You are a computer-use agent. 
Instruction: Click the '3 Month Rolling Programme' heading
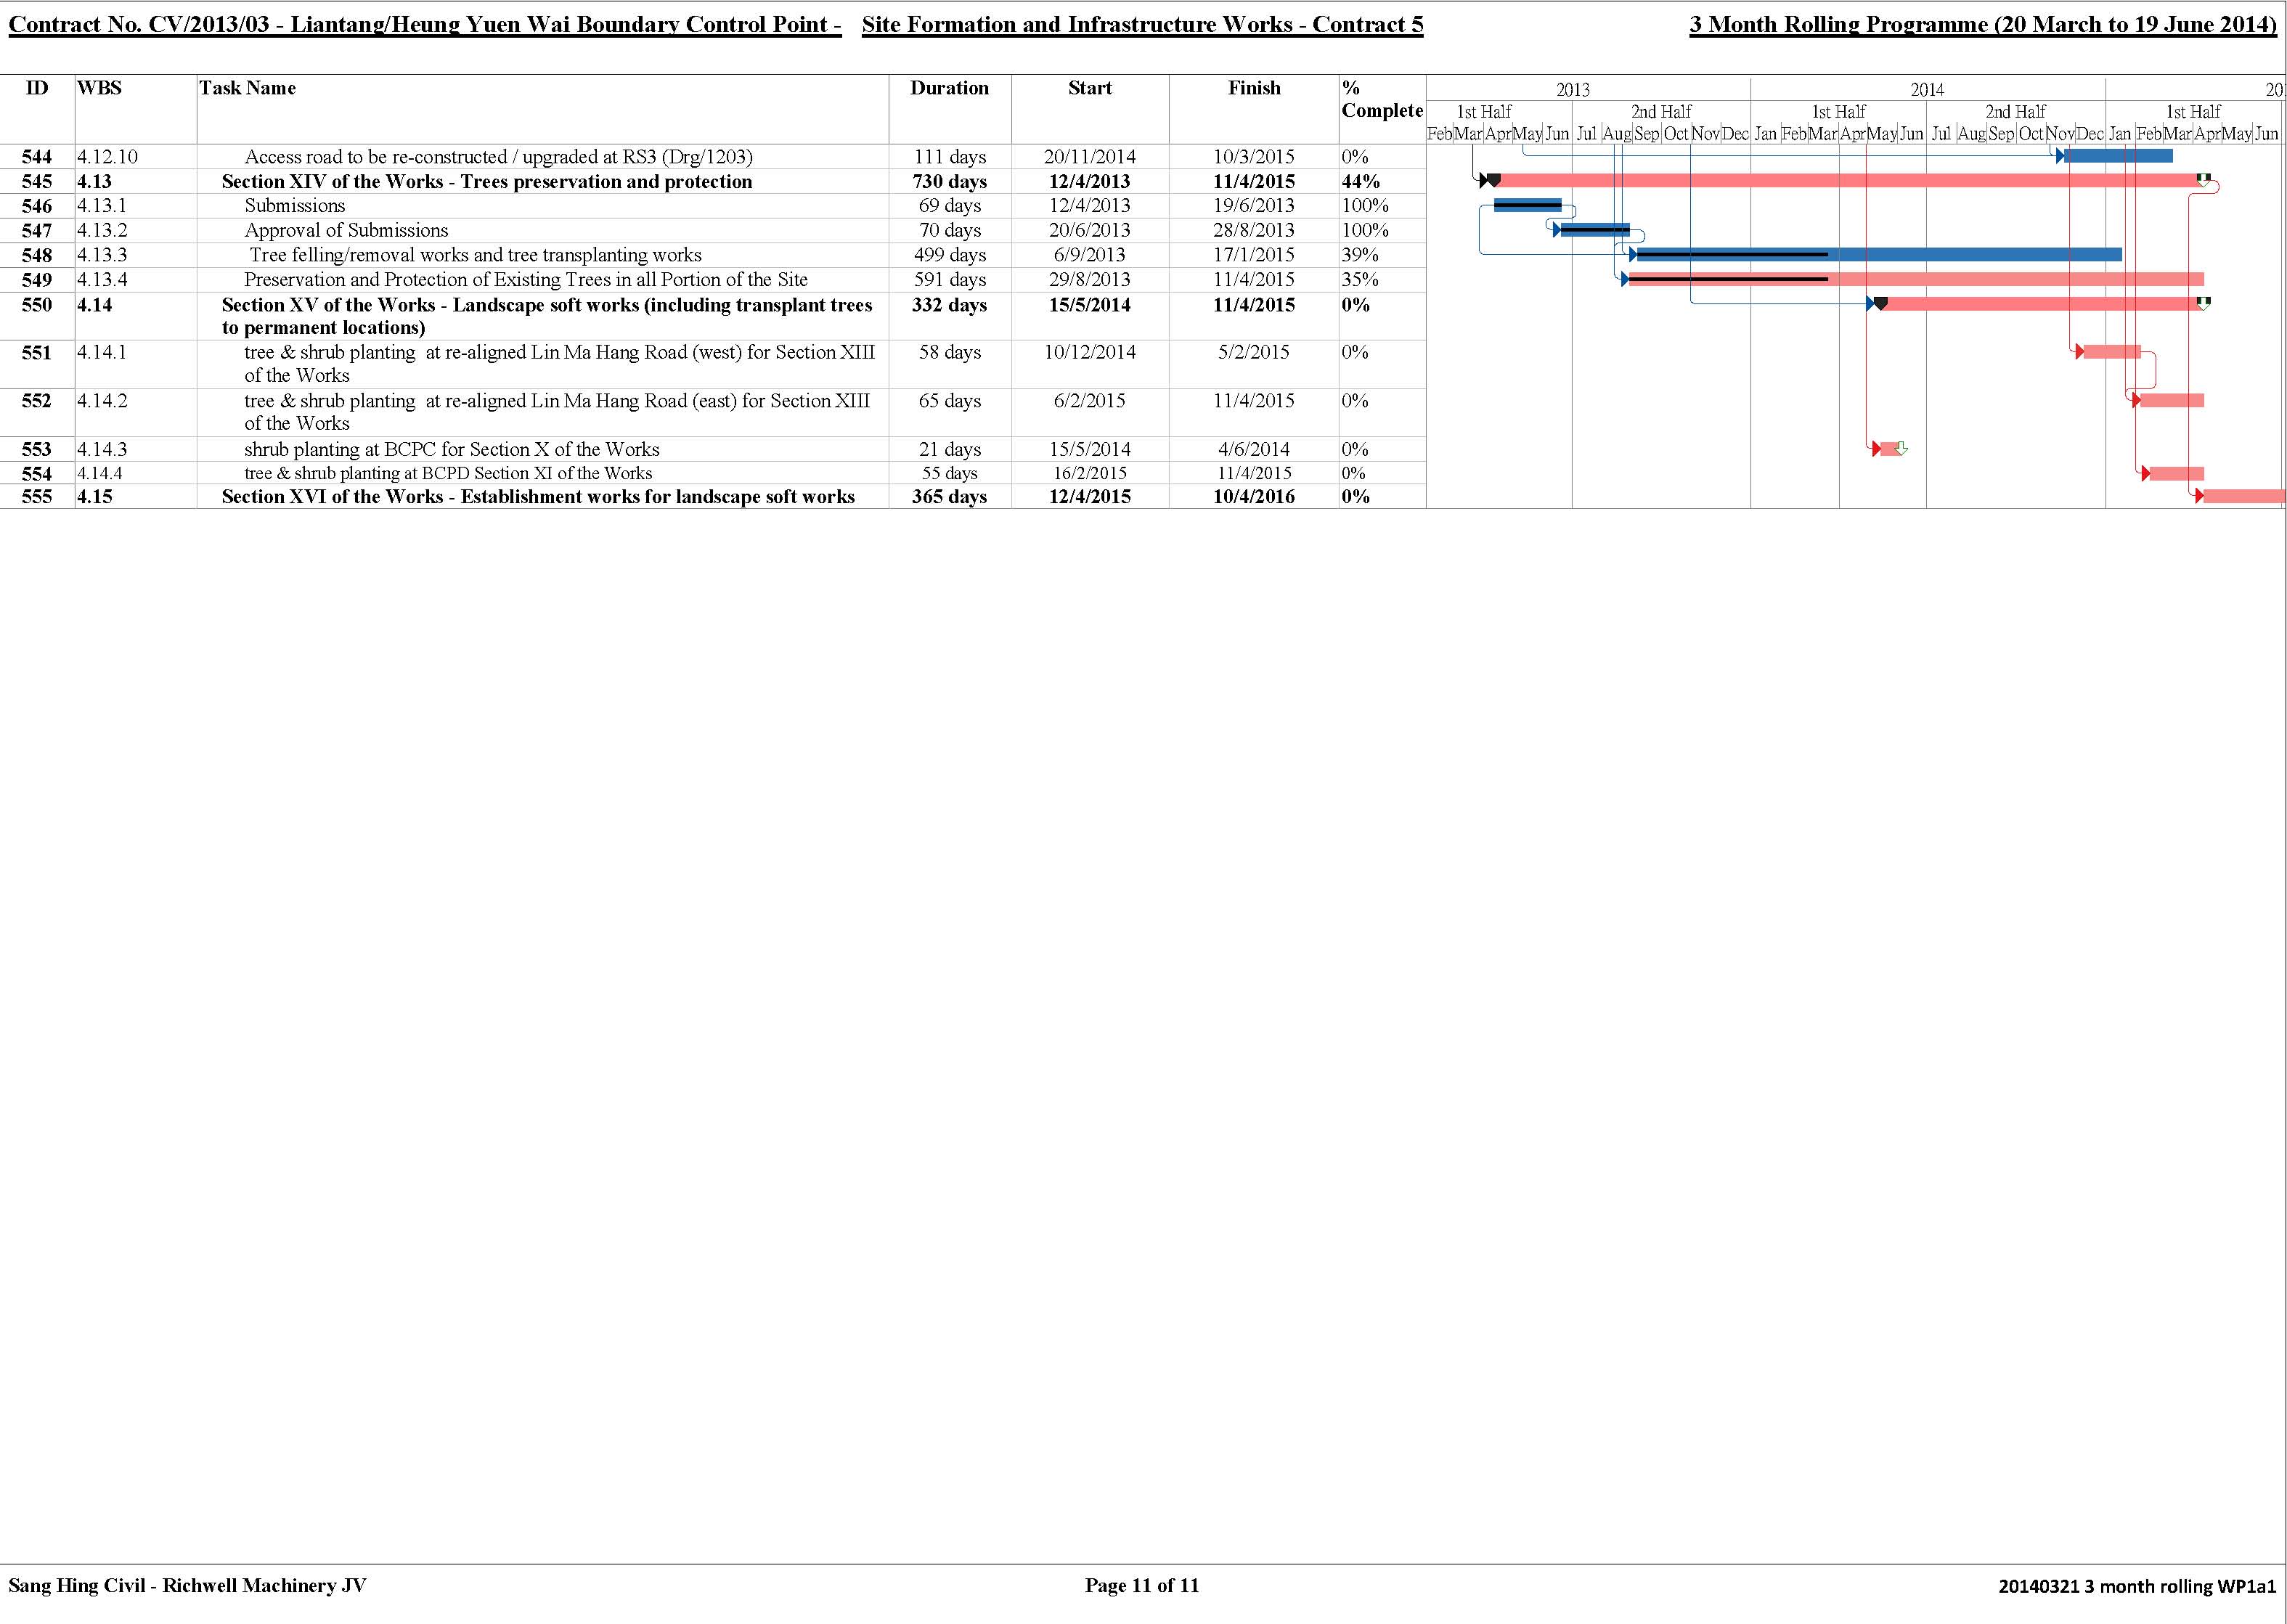pyautogui.click(x=1982, y=24)
